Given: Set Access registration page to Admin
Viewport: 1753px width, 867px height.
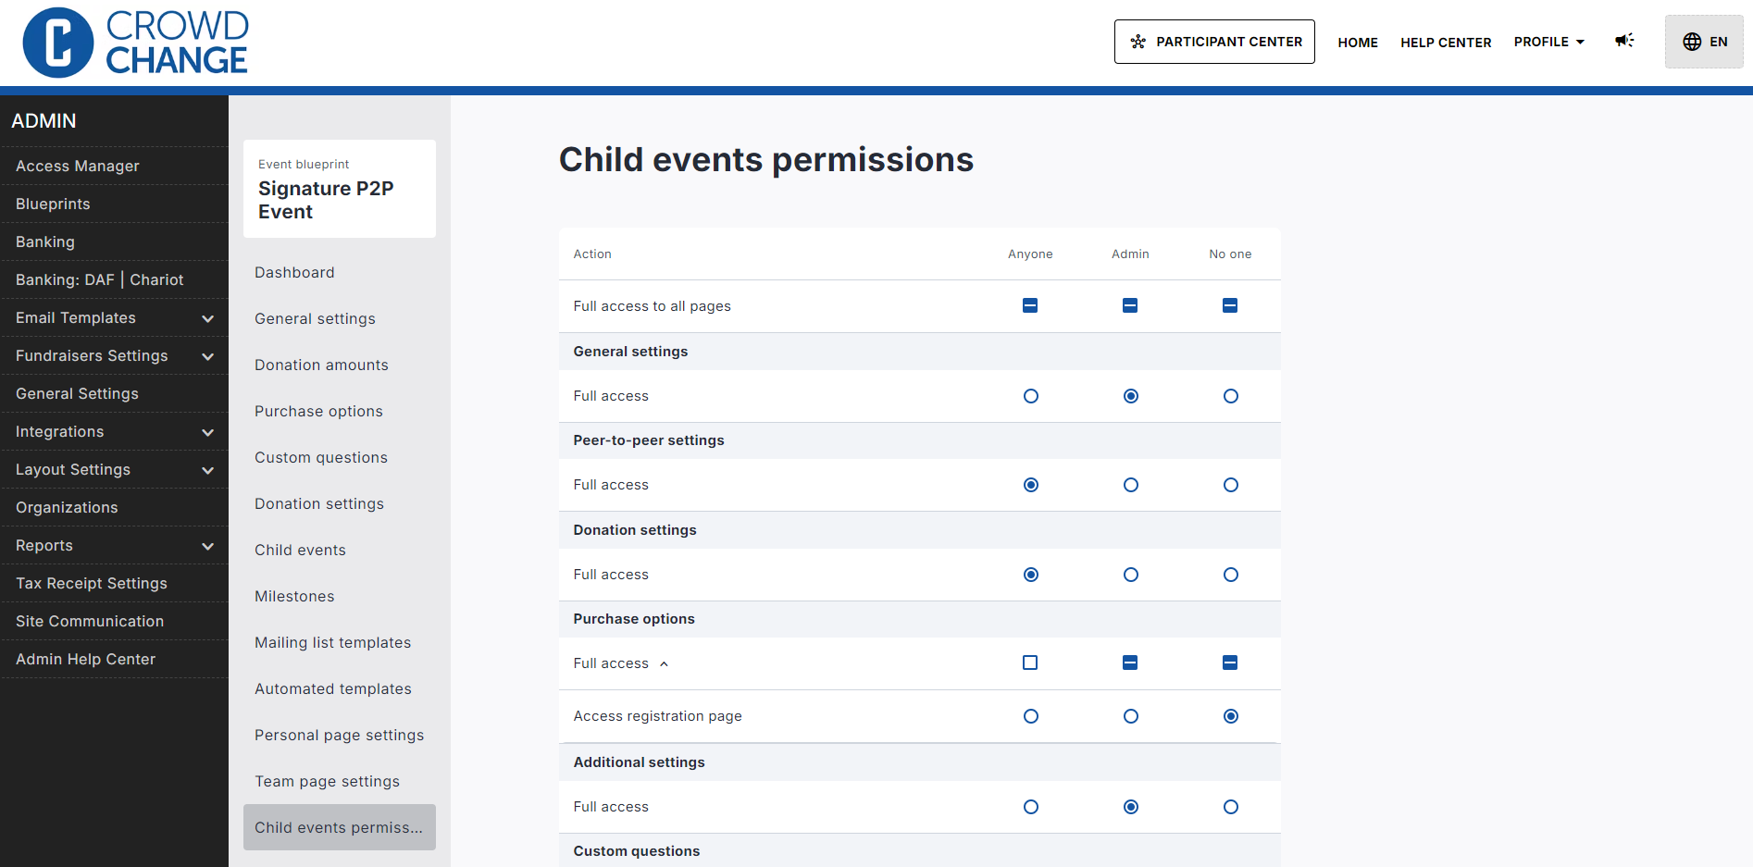Looking at the screenshot, I should pyautogui.click(x=1130, y=716).
